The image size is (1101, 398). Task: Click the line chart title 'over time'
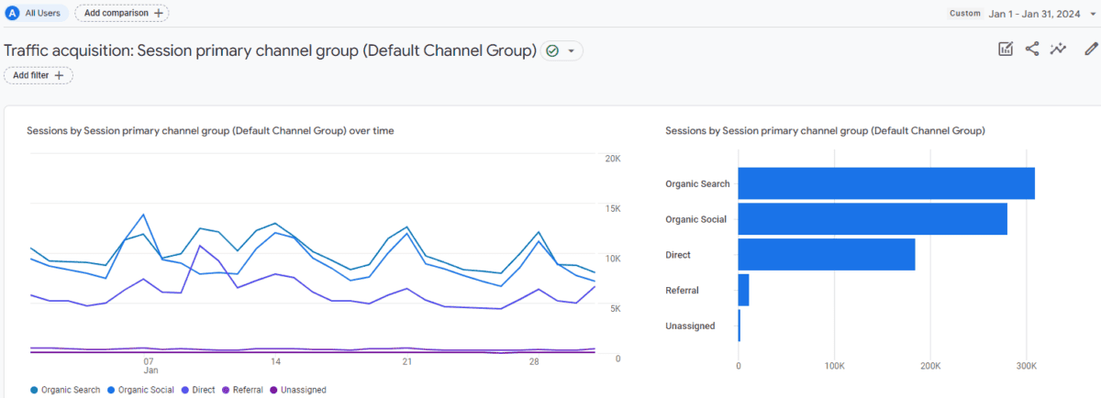pos(210,131)
